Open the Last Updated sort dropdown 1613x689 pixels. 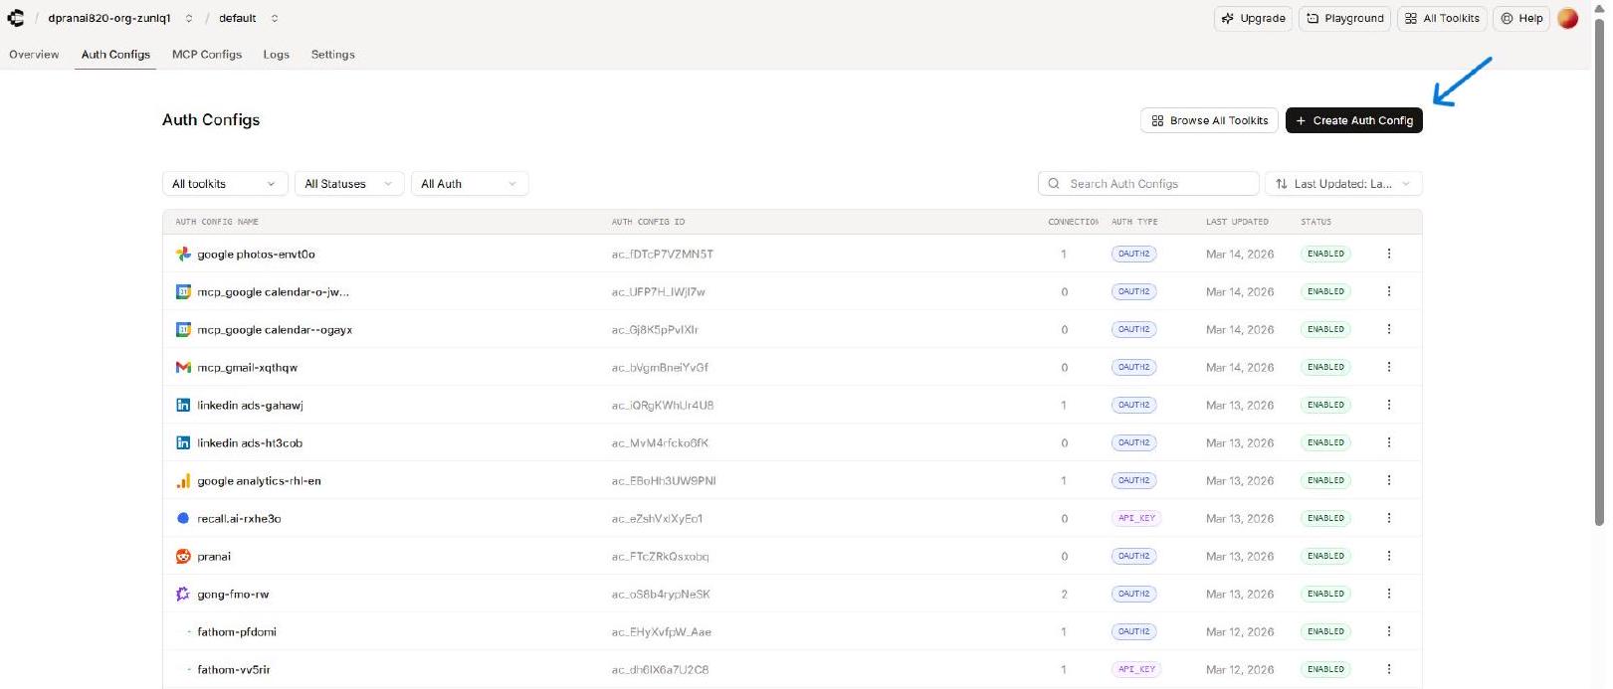click(1343, 184)
